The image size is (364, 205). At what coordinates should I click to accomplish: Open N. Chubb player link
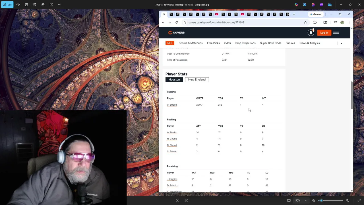172,139
